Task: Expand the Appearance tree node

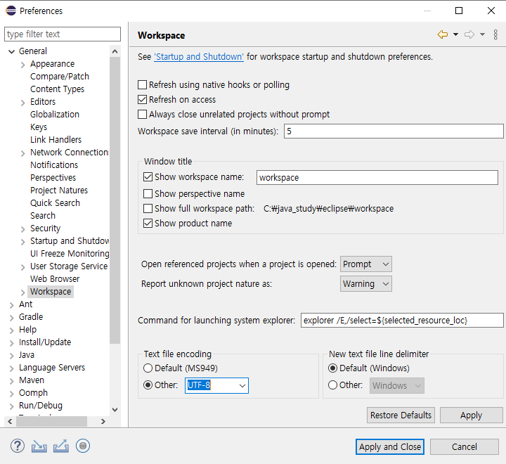Action: click(23, 65)
